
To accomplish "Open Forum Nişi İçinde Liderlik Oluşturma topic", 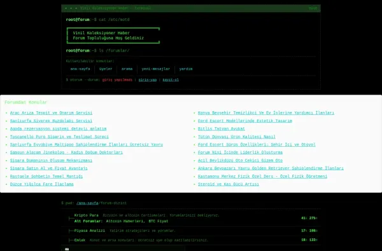I will (240, 153).
